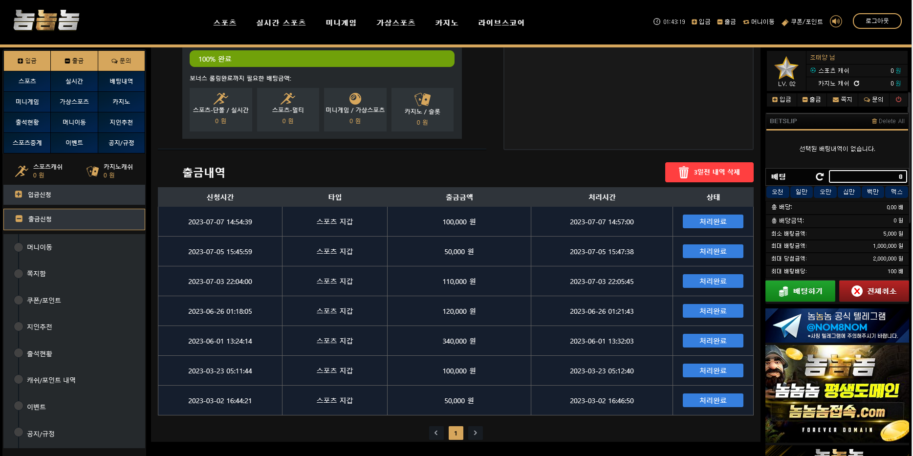Click the 카지노 / 슬롯 cards icon
The width and height of the screenshot is (913, 456).
coord(422,100)
